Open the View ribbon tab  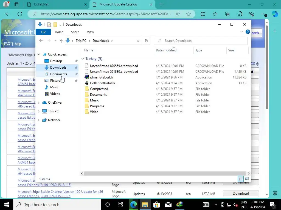pos(90,32)
